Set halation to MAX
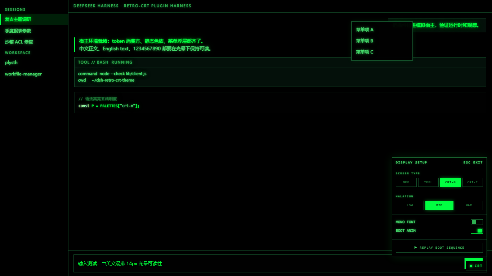This screenshot has height=276, width=492. tap(469, 206)
